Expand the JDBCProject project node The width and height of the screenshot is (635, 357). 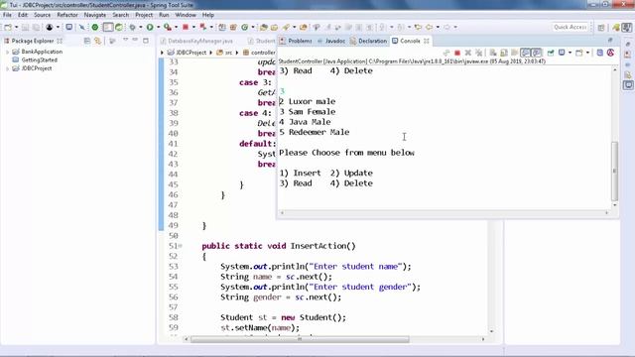7,68
